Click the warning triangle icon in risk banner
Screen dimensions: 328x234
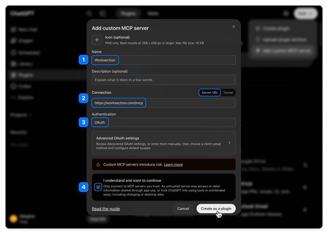tap(98, 164)
